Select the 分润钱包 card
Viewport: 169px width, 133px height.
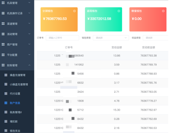coord(59,19)
